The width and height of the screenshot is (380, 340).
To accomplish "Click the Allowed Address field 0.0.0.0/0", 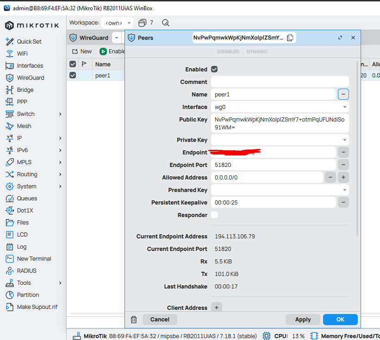I will click(267, 177).
